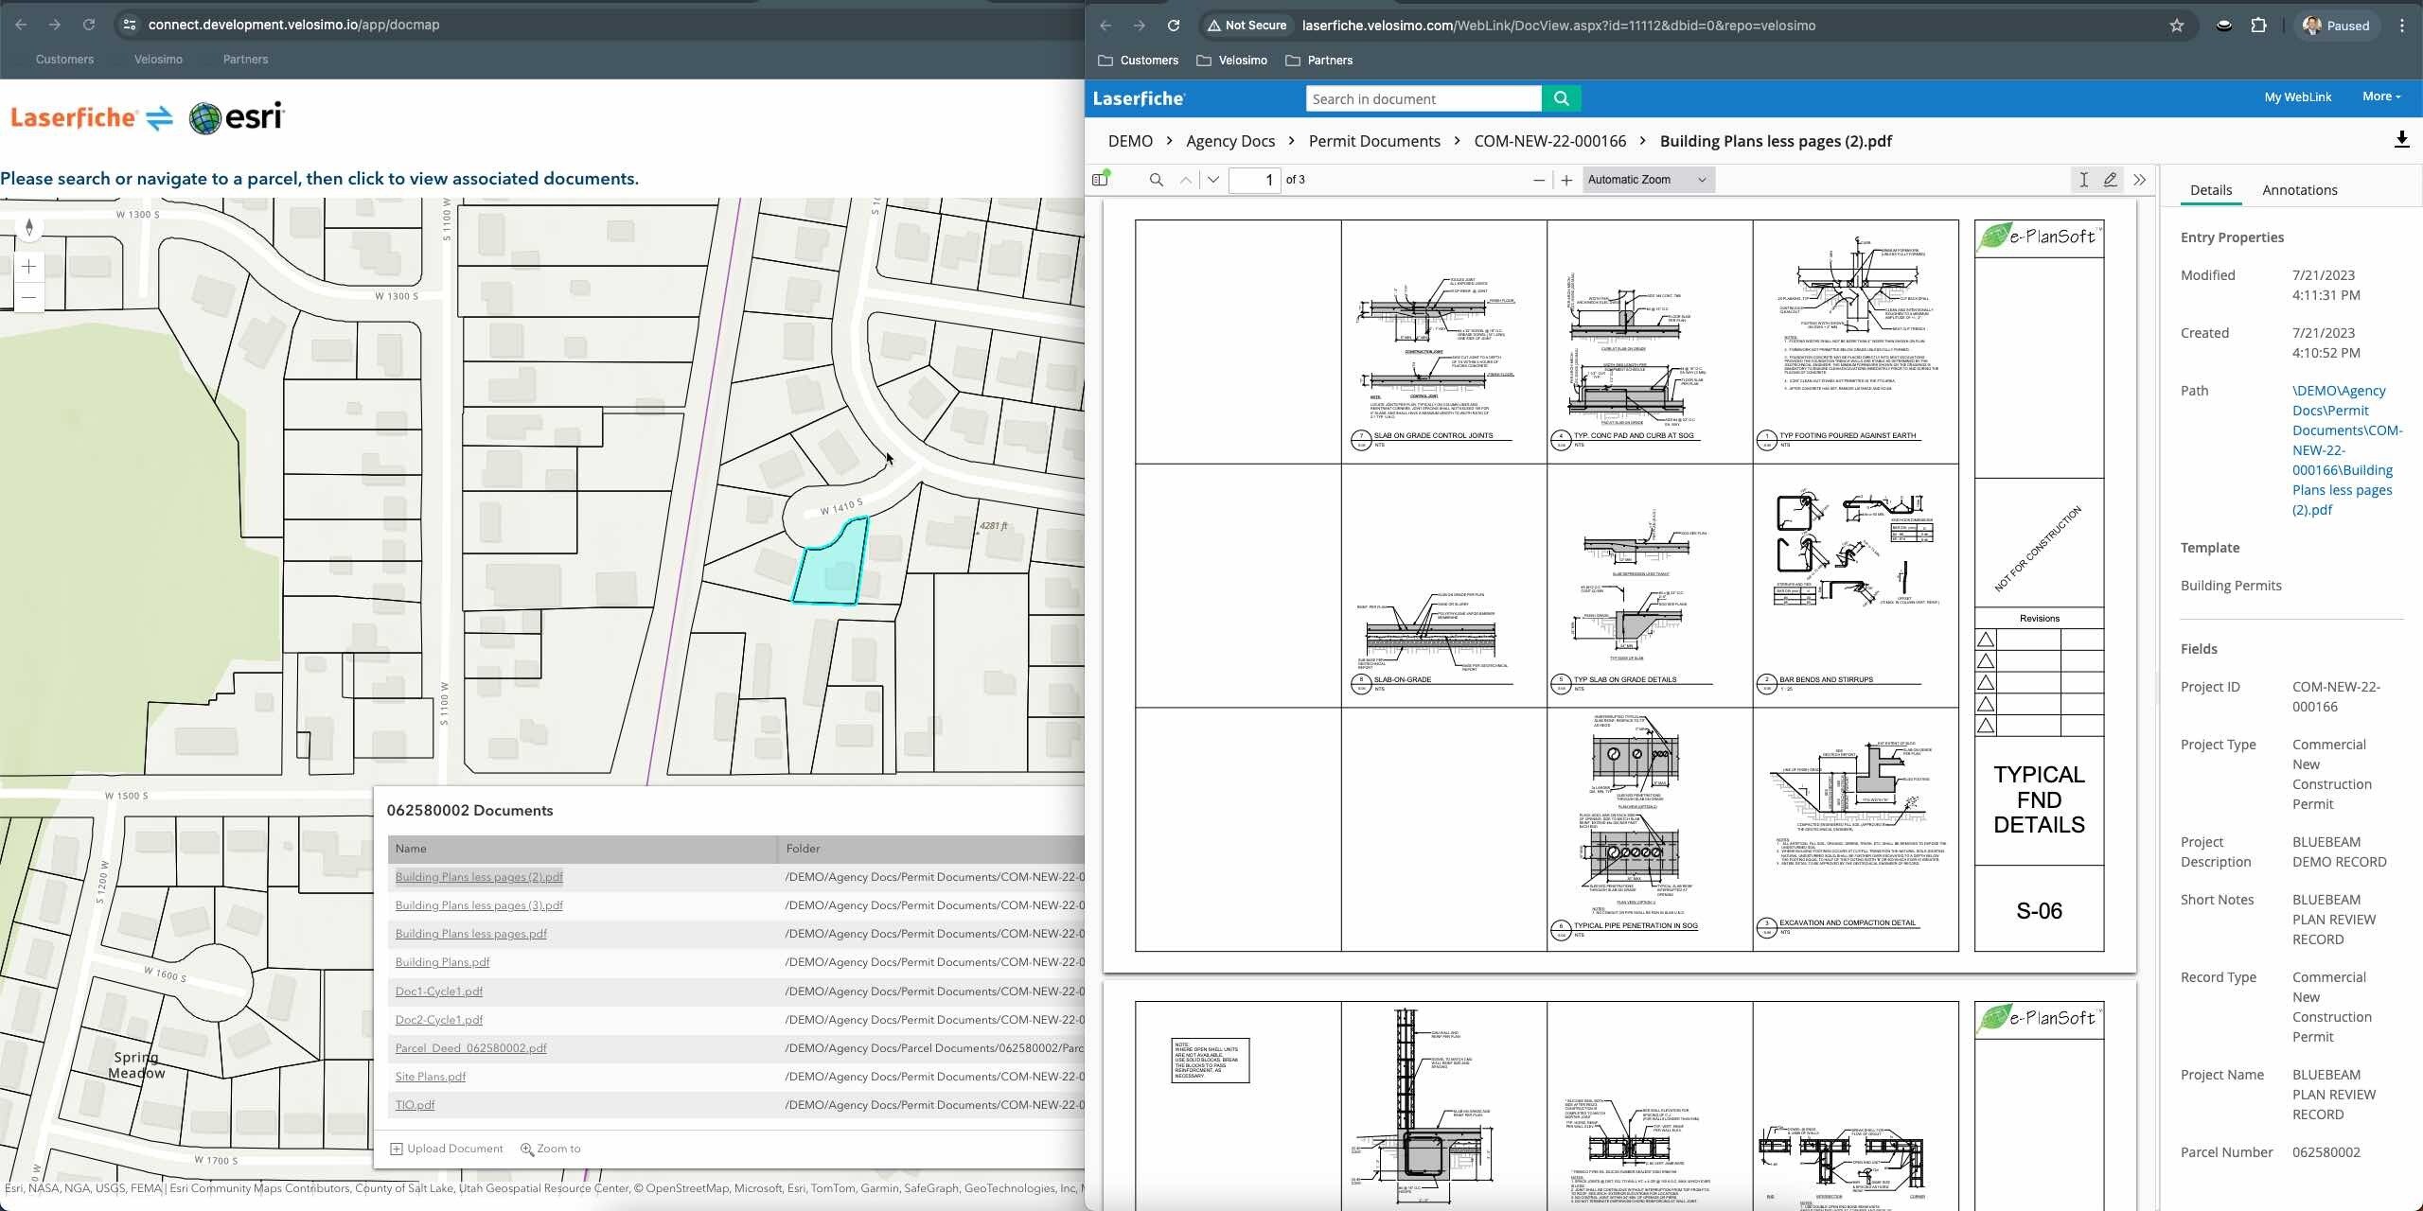
Task: Click inside the page number input field
Action: [1256, 180]
